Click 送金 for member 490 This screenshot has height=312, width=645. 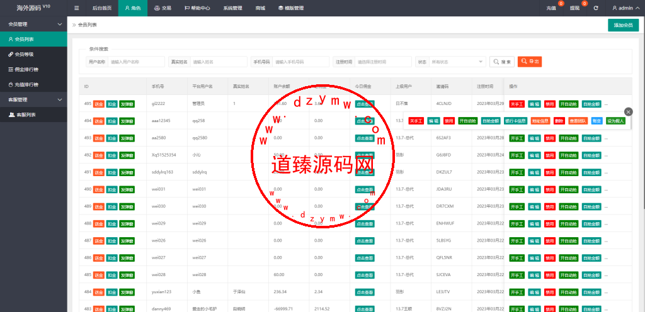(x=99, y=190)
